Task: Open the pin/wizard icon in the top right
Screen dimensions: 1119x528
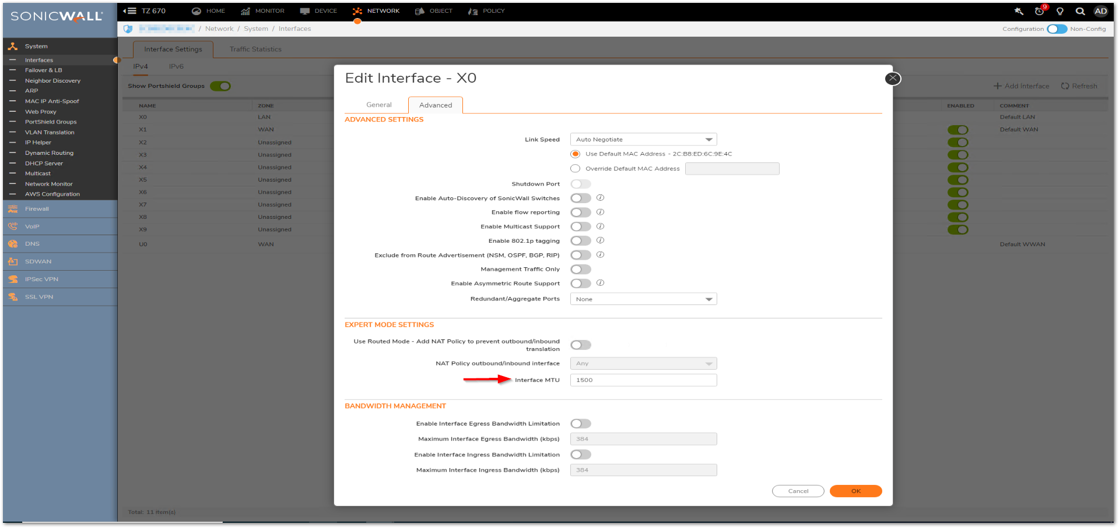Action: 1019,11
